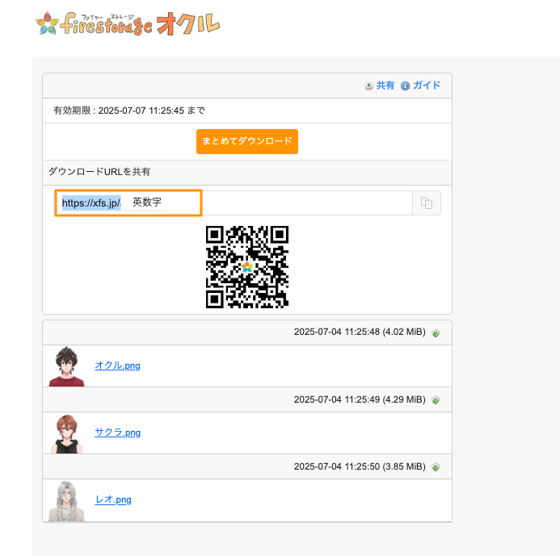Click the レオ.png character thumbnail
The image size is (560, 556).
click(66, 500)
